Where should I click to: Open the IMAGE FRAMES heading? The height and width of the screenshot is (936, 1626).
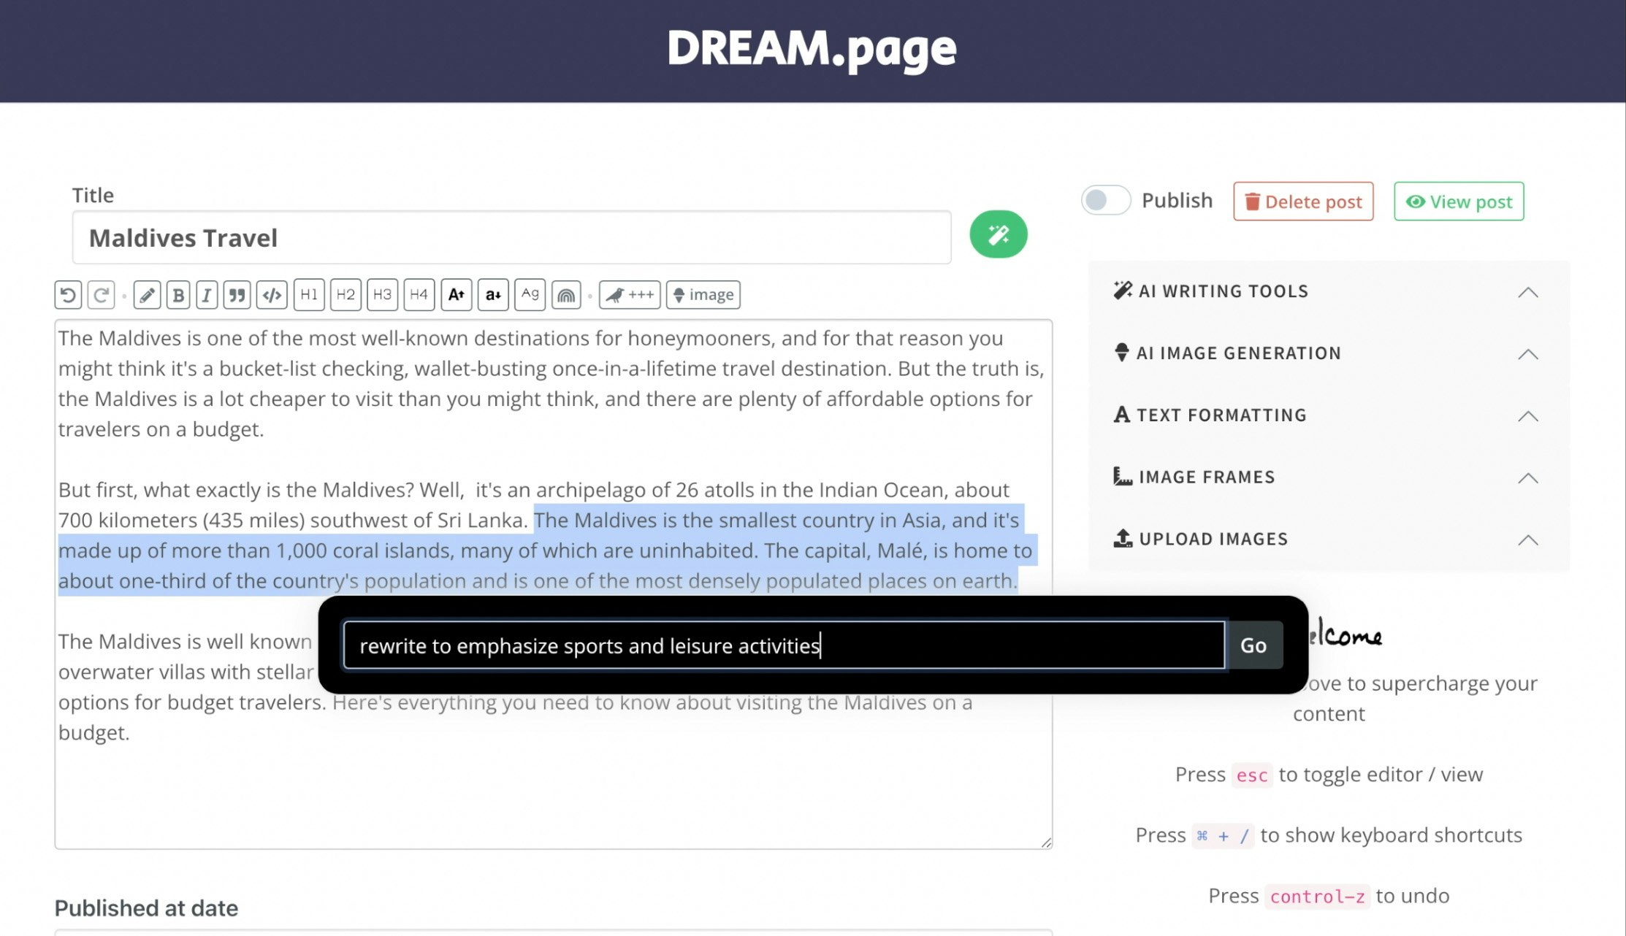pos(1207,477)
